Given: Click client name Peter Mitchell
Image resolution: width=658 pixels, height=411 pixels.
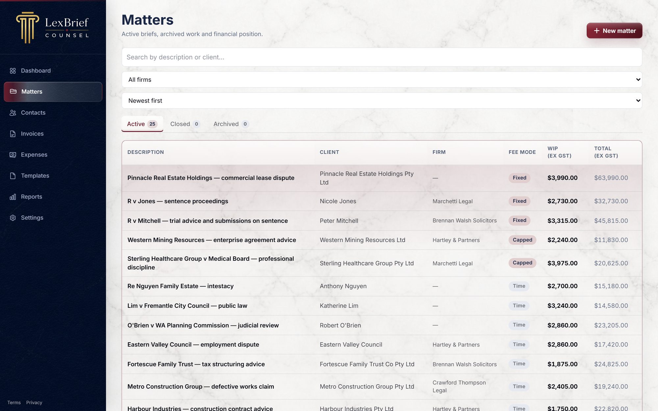Looking at the screenshot, I should click(339, 221).
